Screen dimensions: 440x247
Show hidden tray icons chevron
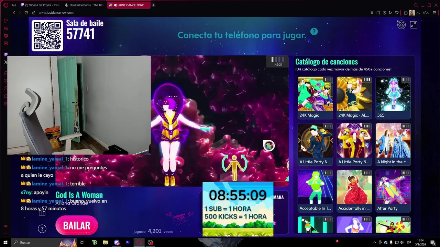pos(374,243)
